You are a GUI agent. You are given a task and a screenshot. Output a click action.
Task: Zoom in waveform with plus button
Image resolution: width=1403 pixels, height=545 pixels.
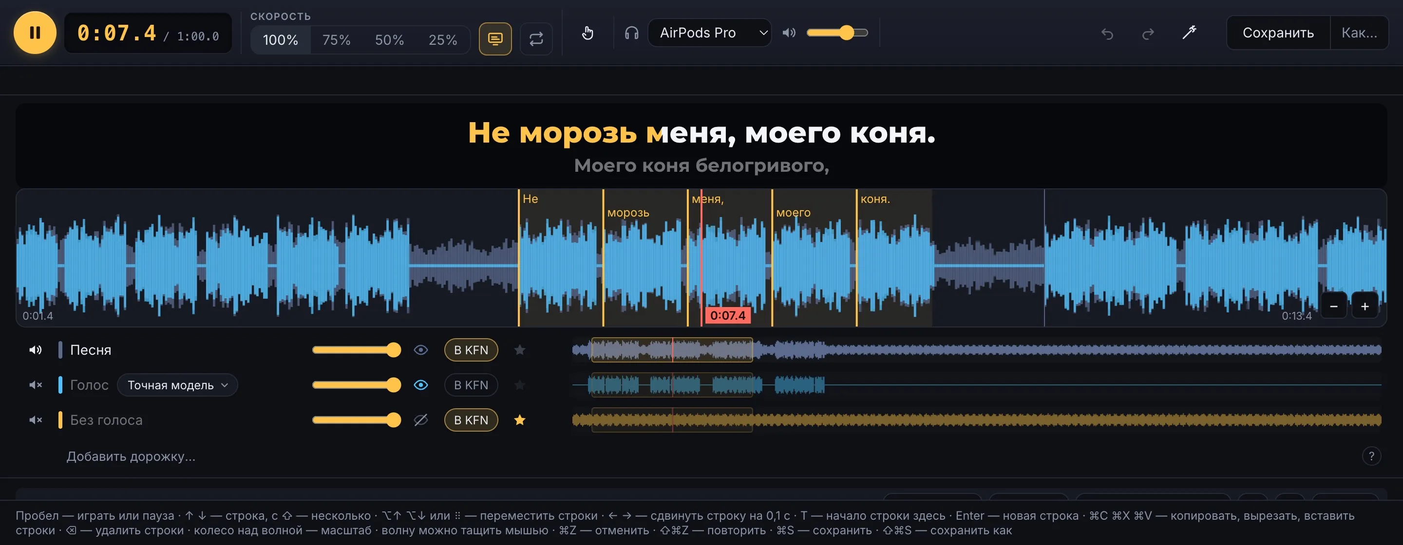point(1365,306)
